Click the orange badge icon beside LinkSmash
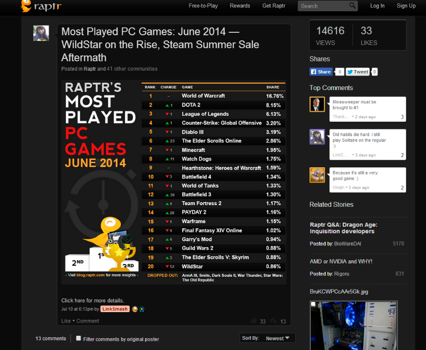This screenshot has height=350, width=426. point(135,309)
